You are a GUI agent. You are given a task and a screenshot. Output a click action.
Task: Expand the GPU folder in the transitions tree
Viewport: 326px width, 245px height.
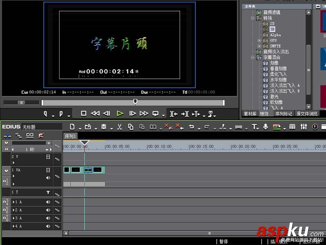coord(259,40)
